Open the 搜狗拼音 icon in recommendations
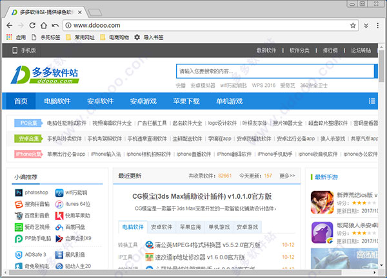This screenshot has height=278, width=387. [x=19, y=204]
